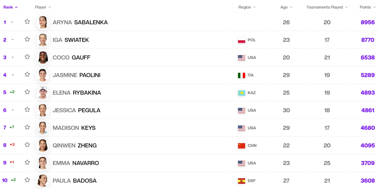
Task: Open the Emma Navarro name link
Action: coord(76,163)
